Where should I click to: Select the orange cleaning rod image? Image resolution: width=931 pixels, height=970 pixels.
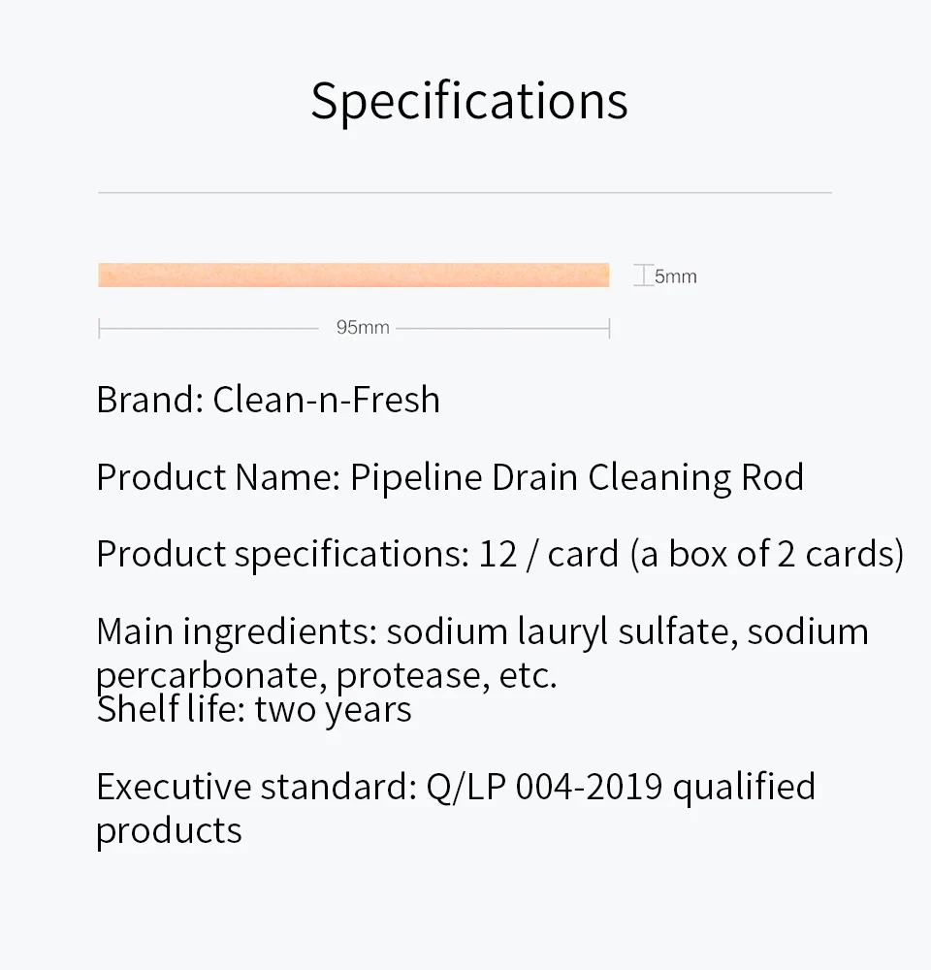pos(353,275)
